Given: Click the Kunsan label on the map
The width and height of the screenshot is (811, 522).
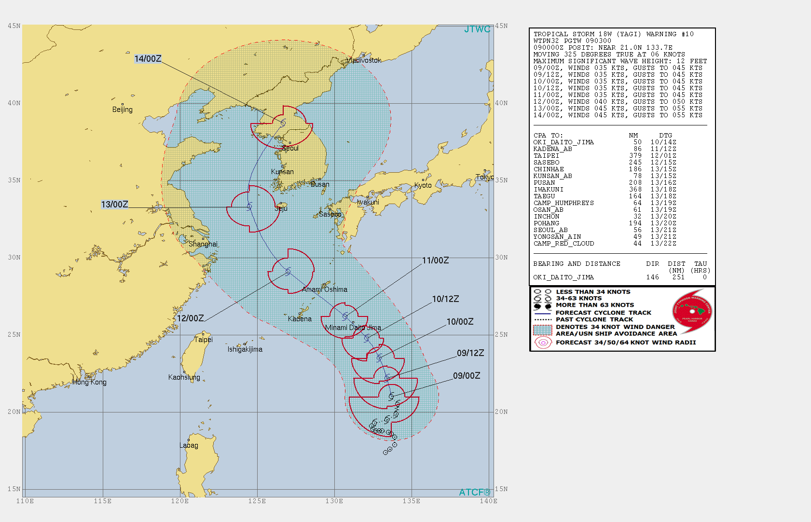Looking at the screenshot, I should [x=282, y=172].
